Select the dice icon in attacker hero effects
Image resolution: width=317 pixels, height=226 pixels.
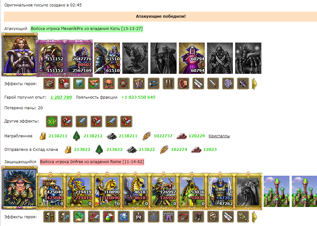point(64,84)
